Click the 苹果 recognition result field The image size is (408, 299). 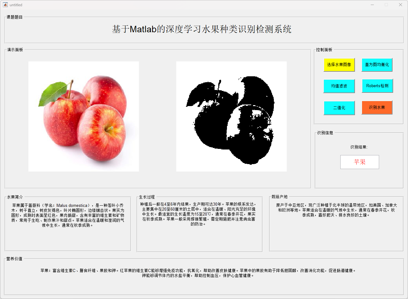360,162
